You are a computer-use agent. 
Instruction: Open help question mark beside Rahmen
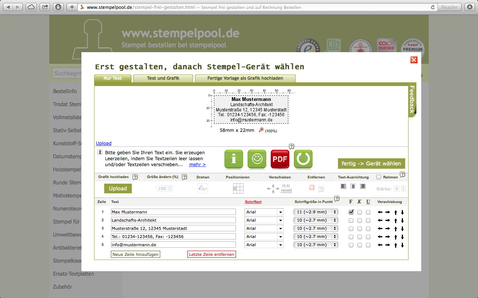pos(402,174)
